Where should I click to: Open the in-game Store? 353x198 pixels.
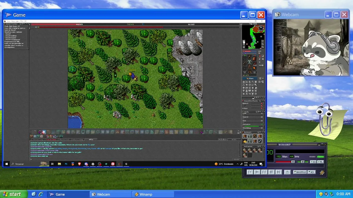click(250, 78)
